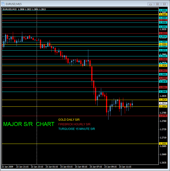
Task: Click the yellow 1.2692 price label
Action: coord(163,144)
